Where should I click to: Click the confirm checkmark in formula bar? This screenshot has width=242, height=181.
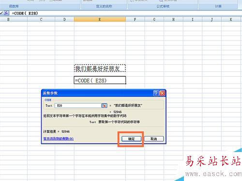tap(1, 13)
